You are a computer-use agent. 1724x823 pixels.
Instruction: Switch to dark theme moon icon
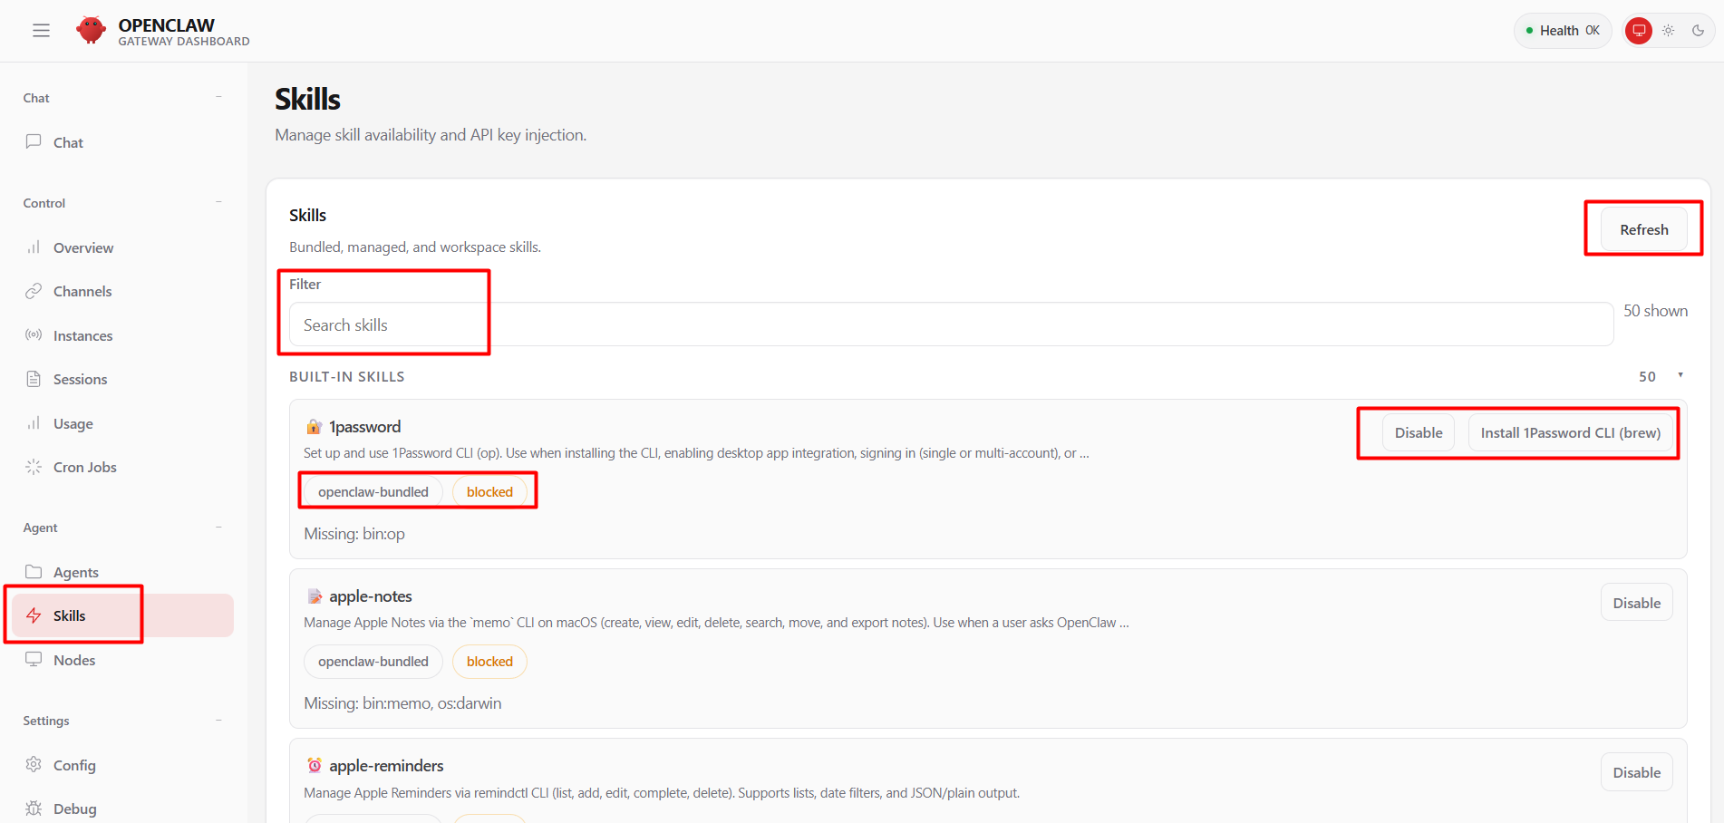(x=1699, y=31)
